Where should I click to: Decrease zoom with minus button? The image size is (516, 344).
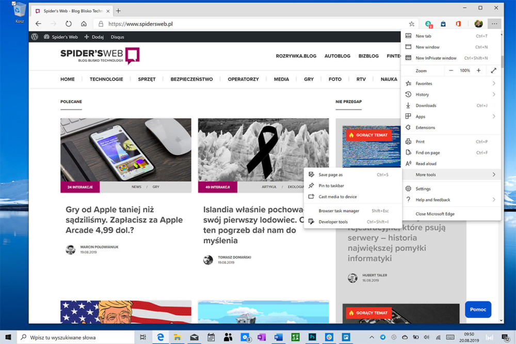tap(451, 70)
